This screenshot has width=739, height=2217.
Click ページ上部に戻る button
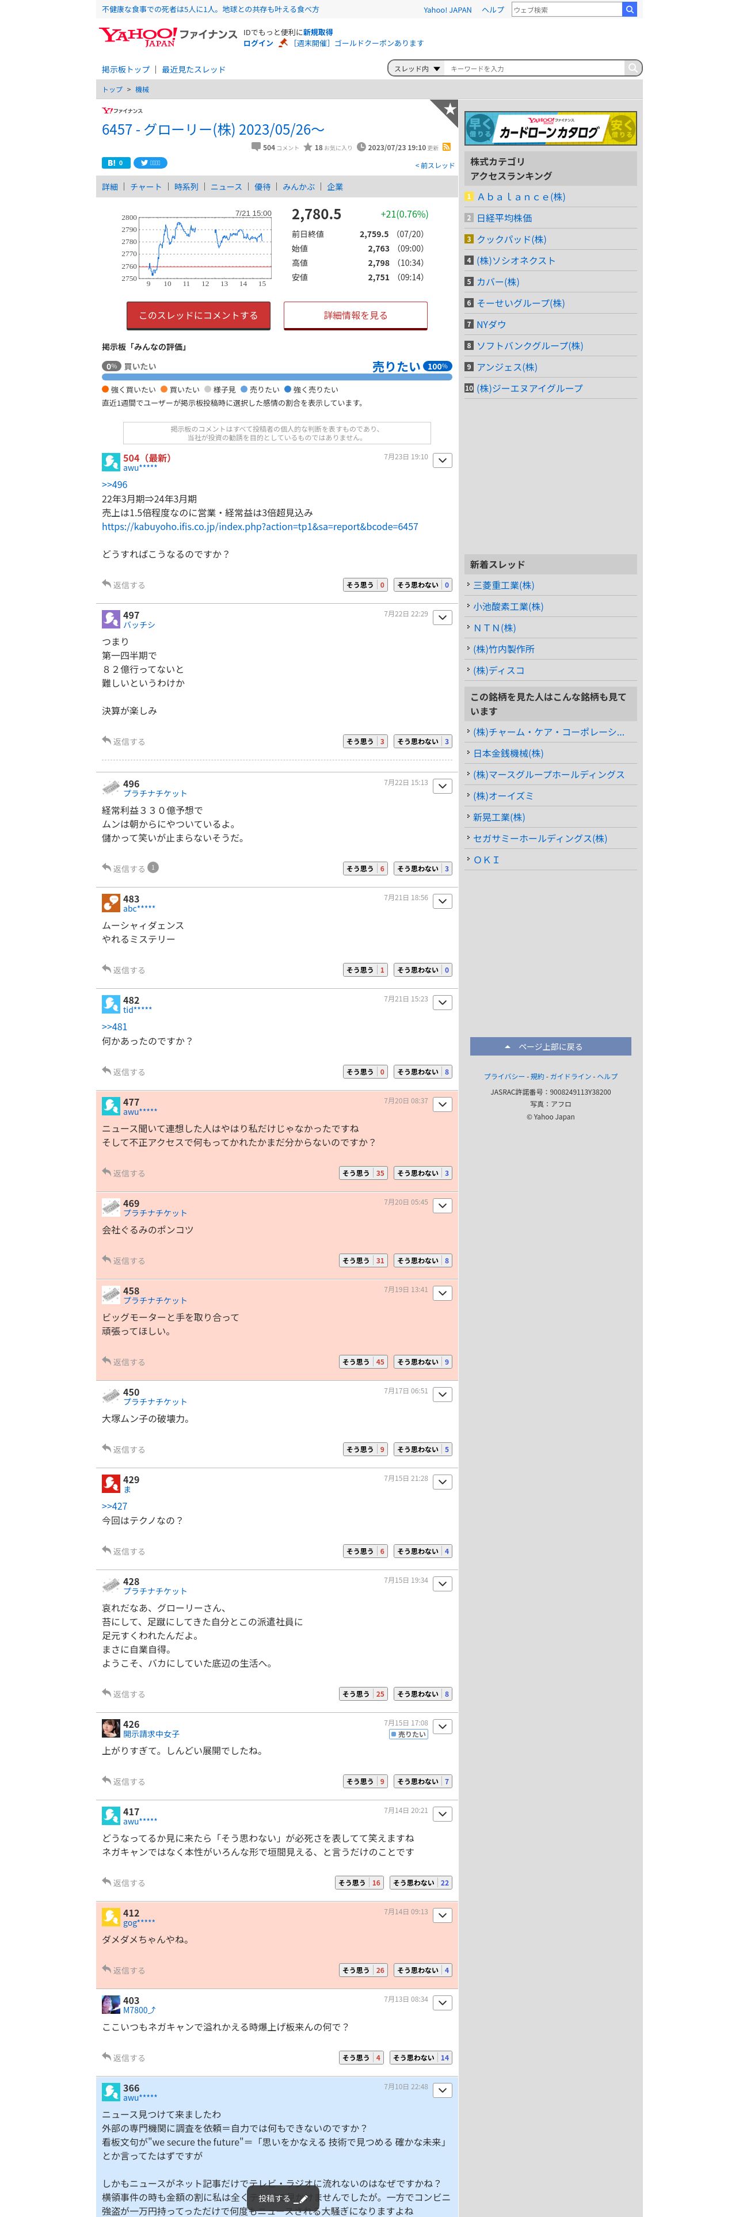[x=551, y=1046]
